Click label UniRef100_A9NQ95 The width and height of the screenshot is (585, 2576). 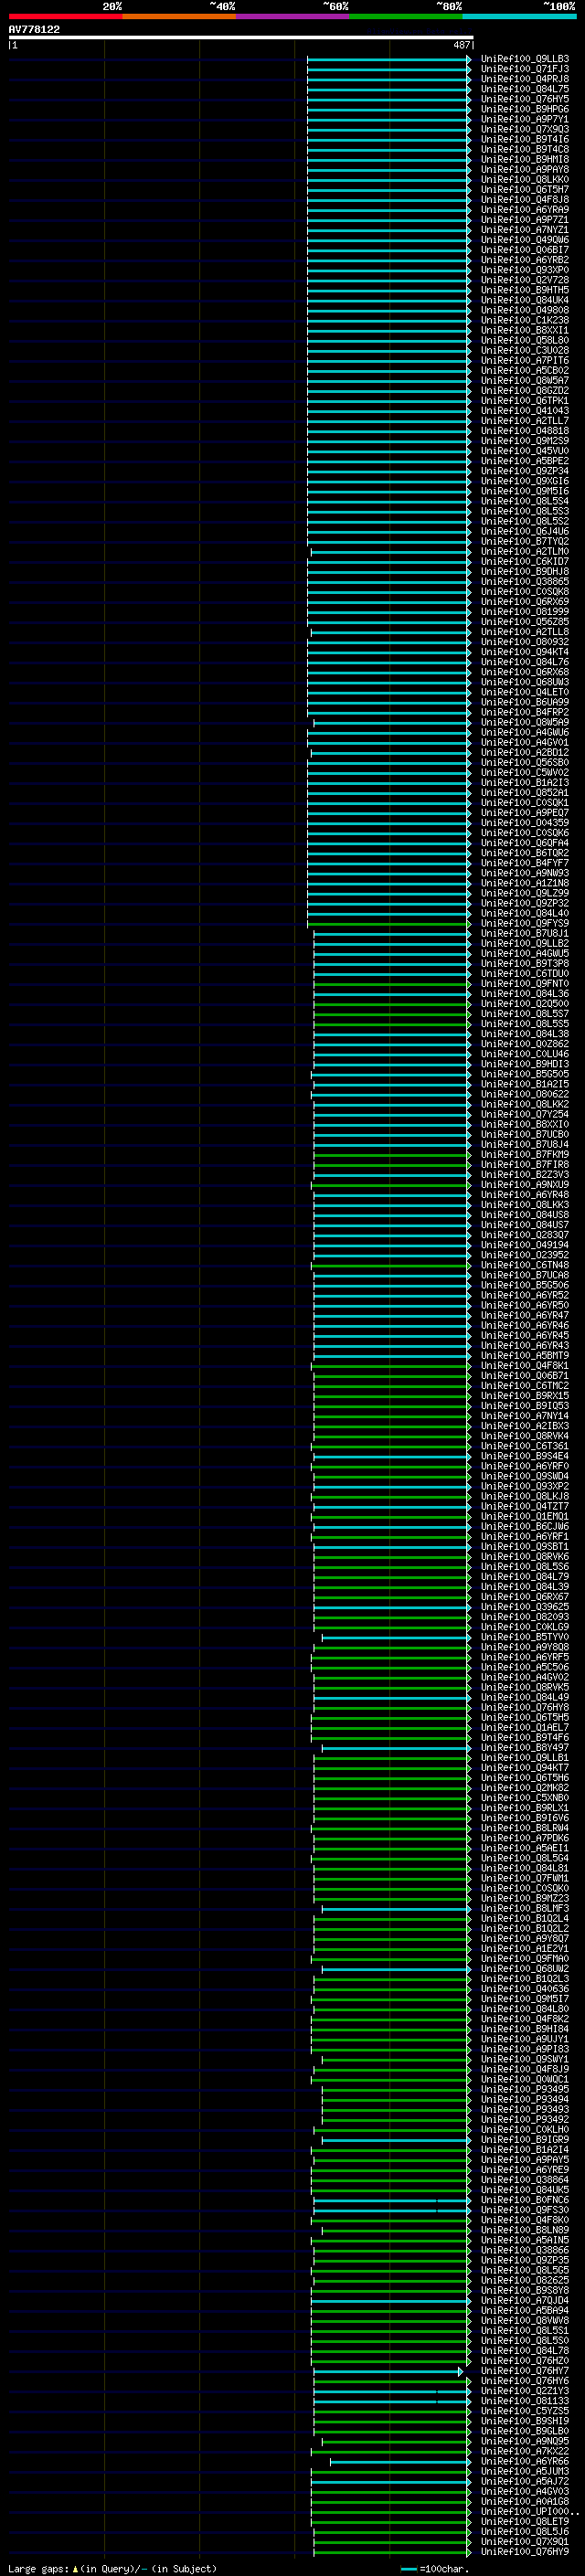pos(525,2441)
